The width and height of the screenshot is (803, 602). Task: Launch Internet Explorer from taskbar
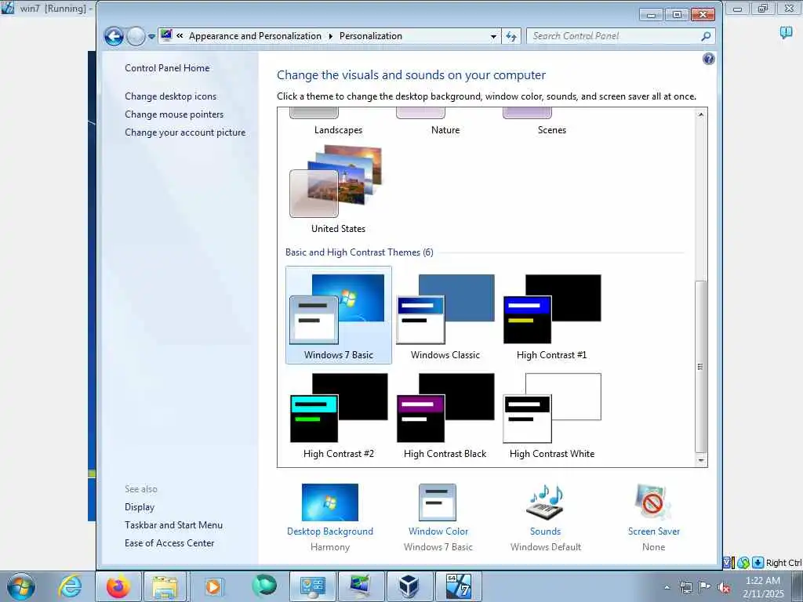point(69,586)
